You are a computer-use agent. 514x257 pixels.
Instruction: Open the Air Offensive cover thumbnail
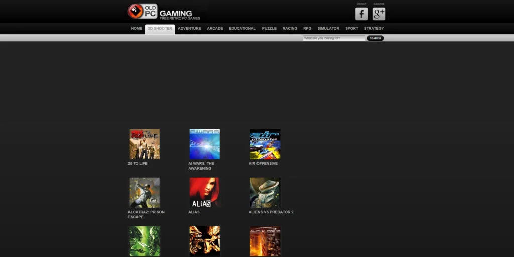click(x=265, y=144)
